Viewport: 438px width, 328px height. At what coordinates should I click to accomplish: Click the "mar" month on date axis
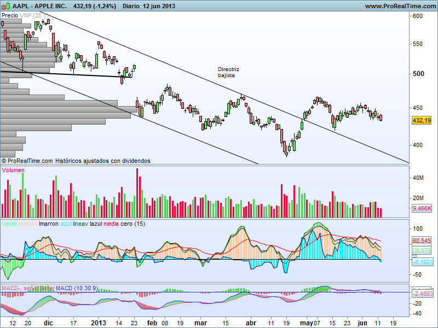(x=200, y=323)
